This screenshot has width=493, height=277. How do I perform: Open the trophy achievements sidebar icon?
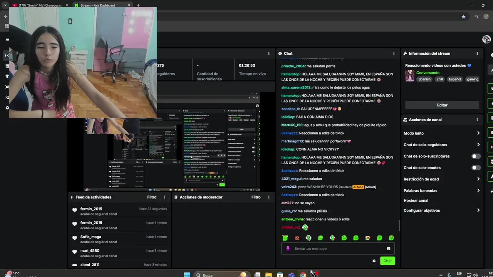point(7,76)
